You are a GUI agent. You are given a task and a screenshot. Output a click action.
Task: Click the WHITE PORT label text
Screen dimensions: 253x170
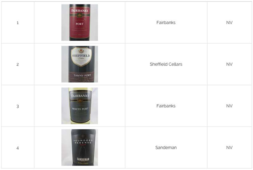pyautogui.click(x=80, y=109)
